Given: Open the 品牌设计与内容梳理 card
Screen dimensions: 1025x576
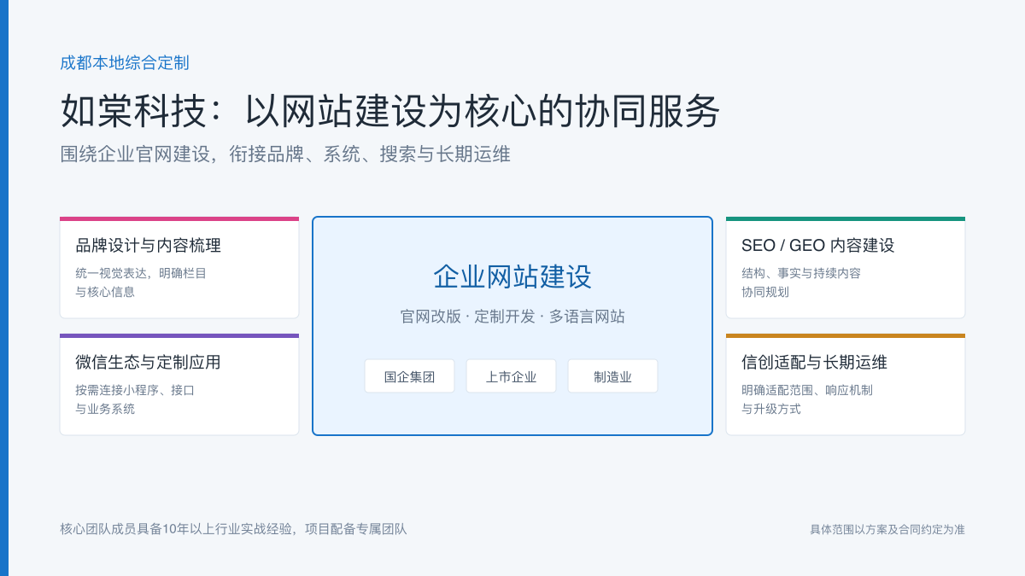Looking at the screenshot, I should click(x=179, y=268).
